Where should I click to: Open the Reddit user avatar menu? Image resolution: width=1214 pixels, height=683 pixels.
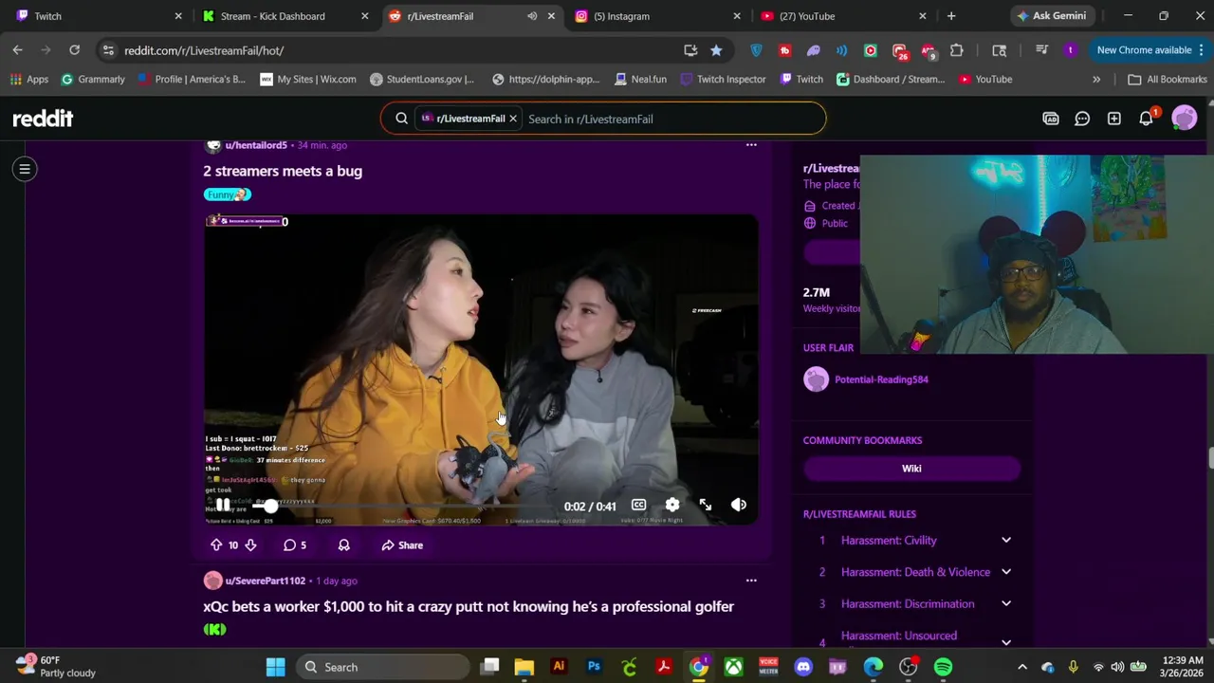(1185, 119)
